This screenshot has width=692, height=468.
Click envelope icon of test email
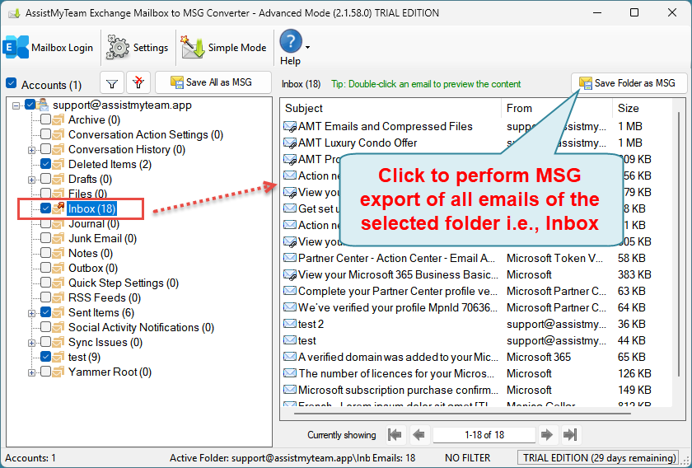click(290, 340)
